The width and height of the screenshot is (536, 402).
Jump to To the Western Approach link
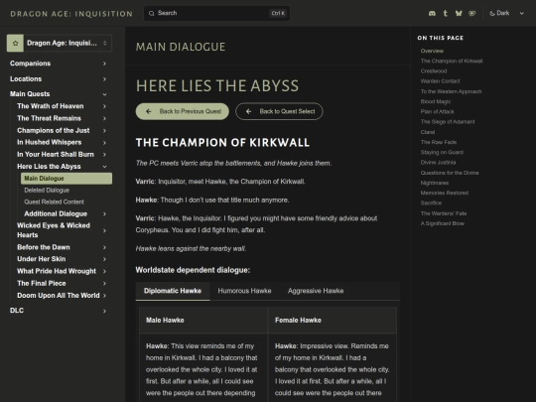point(452,91)
